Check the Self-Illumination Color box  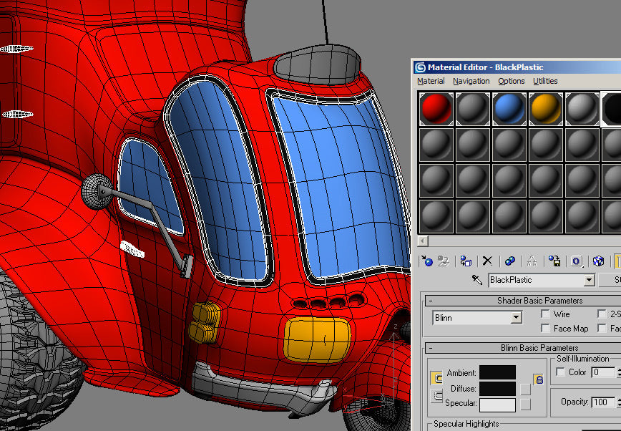560,372
